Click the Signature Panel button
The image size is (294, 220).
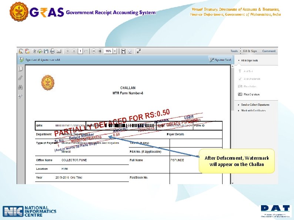pos(220,60)
